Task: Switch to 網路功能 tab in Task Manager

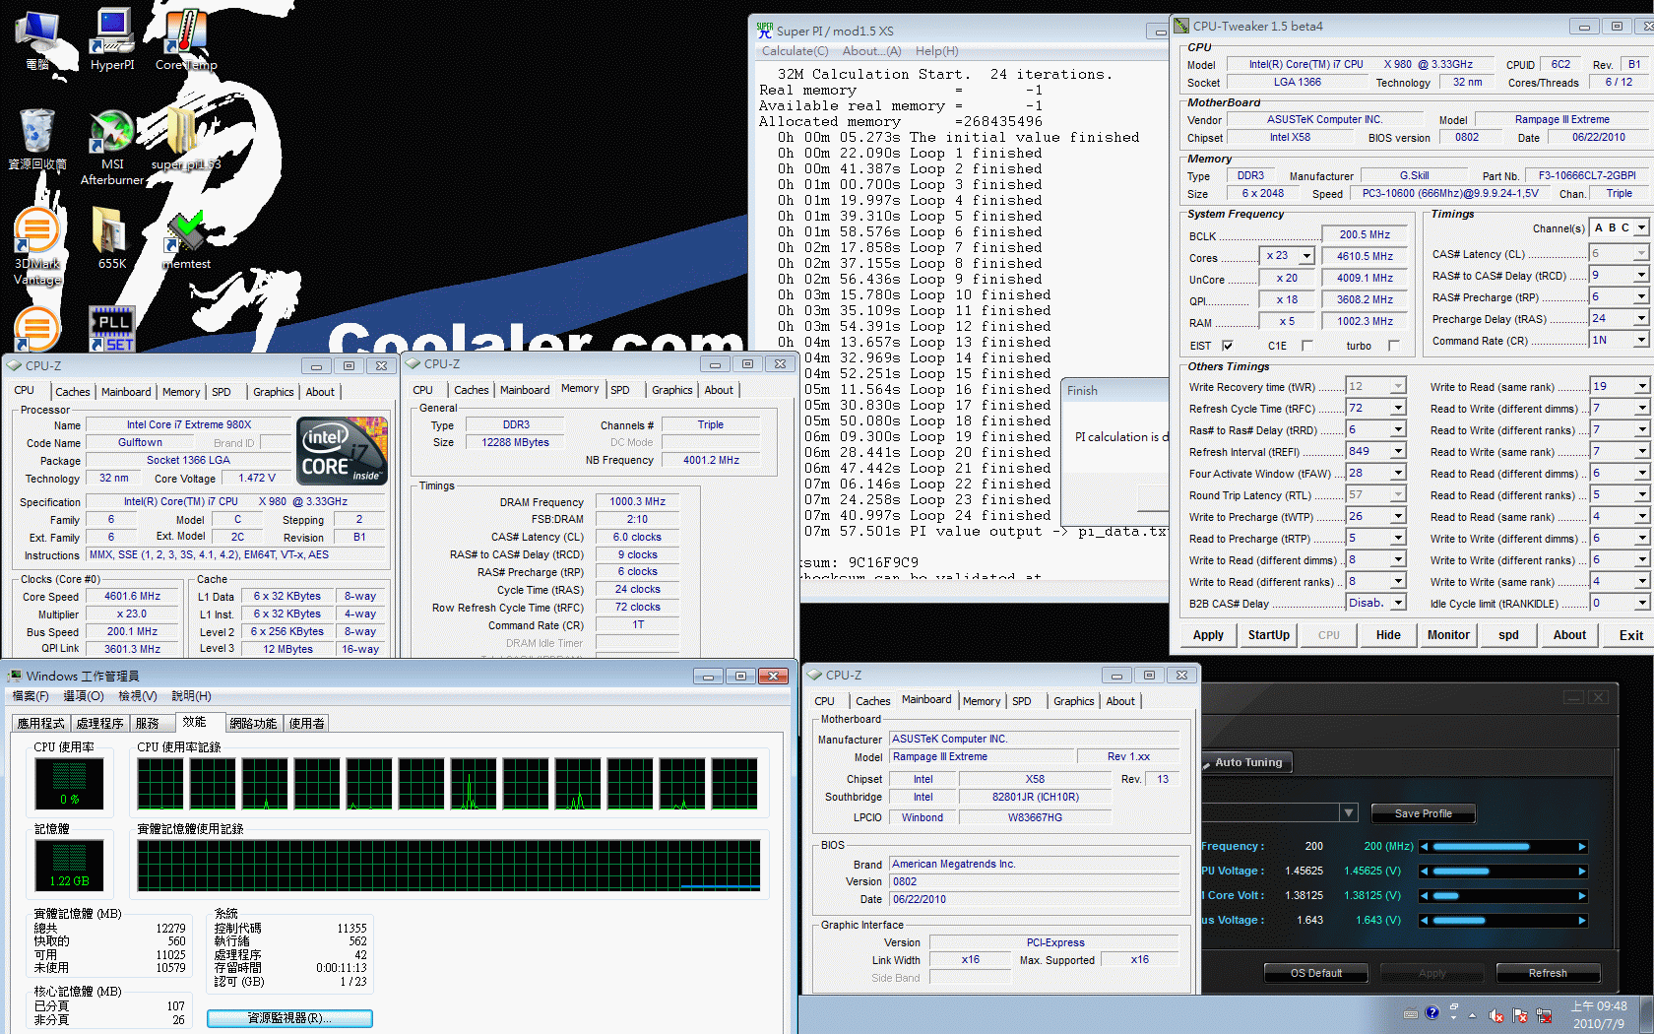Action: (x=253, y=723)
